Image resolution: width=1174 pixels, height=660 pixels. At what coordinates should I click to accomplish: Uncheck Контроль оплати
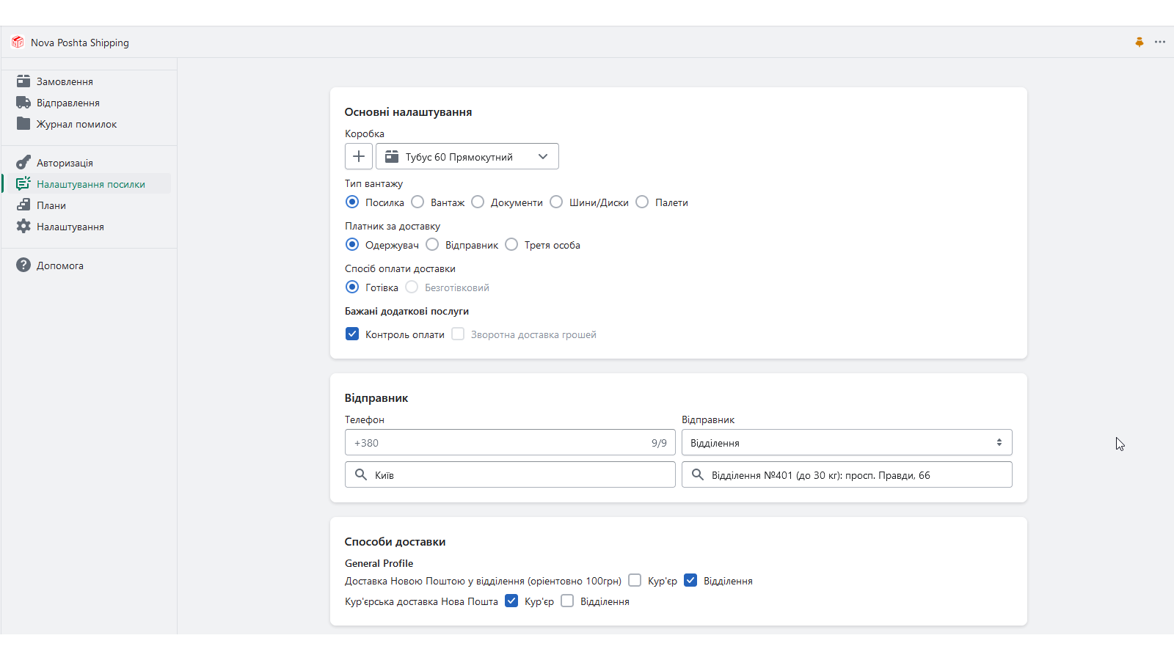click(352, 334)
